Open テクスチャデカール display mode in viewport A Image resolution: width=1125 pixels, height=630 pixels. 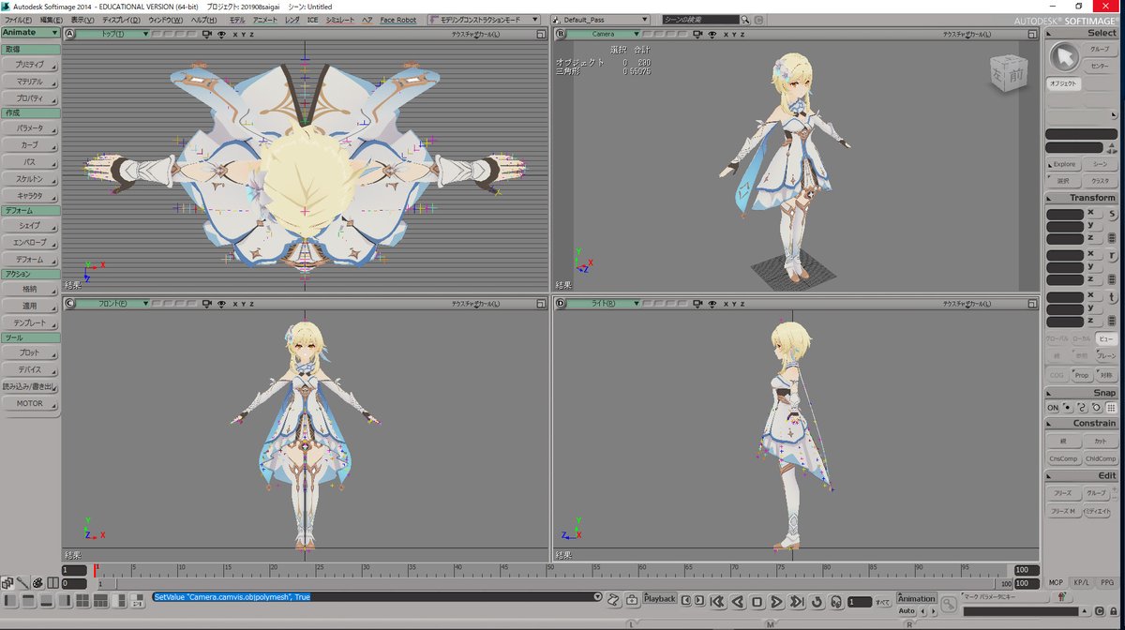click(x=475, y=34)
